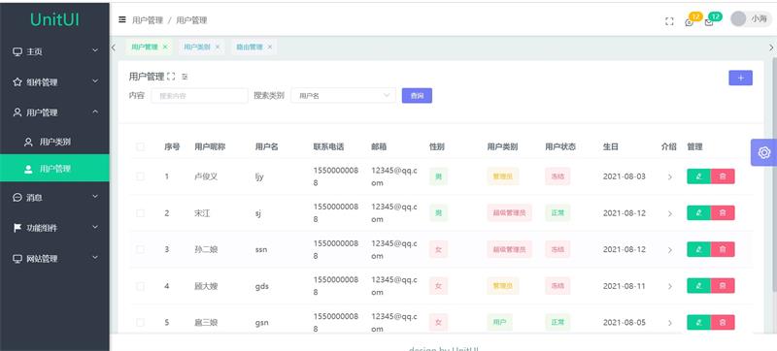The image size is (777, 351).
Task: Edit user 卢俊义 with green pencil button
Action: click(x=698, y=176)
